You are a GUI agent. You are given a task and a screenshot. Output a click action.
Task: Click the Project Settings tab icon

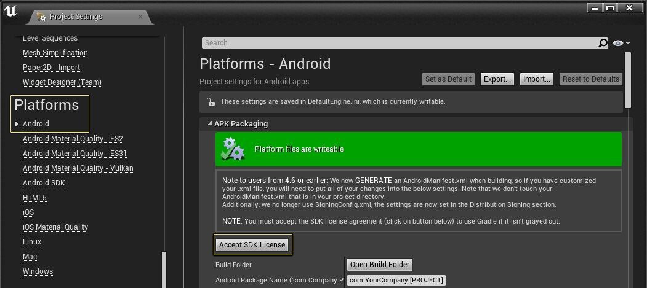pos(41,17)
